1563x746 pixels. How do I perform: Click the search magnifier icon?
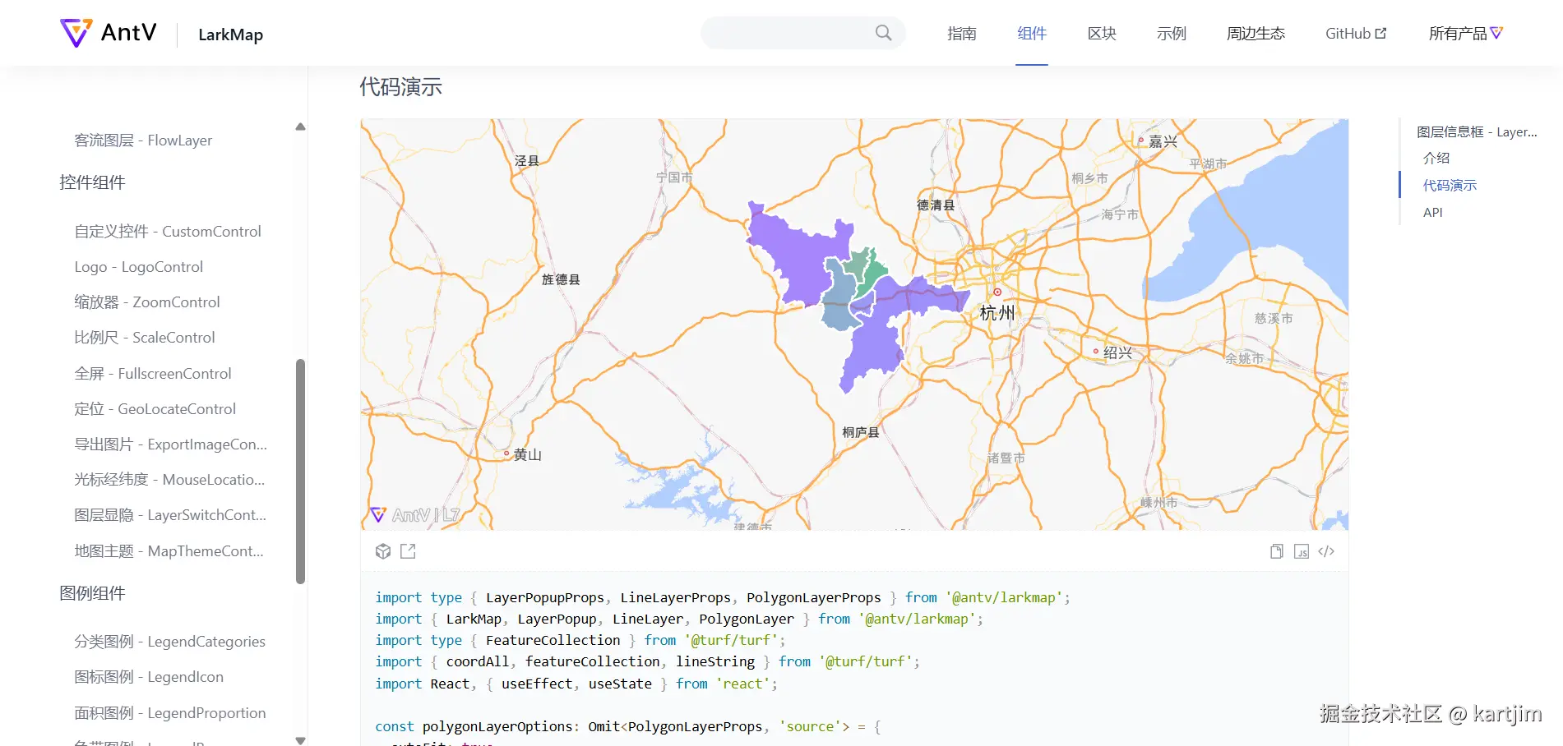[x=883, y=33]
